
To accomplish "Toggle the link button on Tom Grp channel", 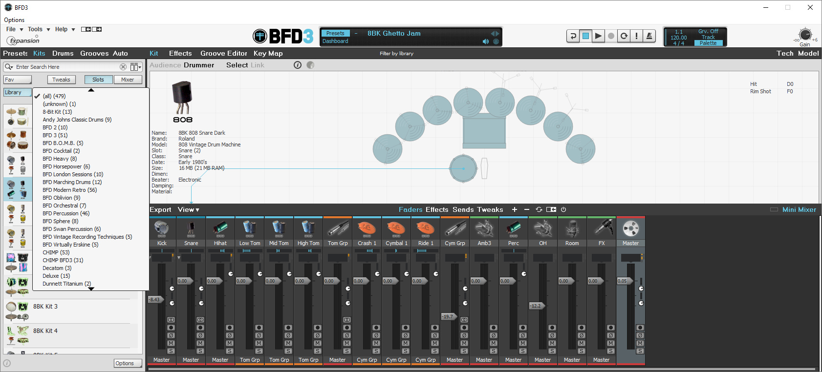I will 347,320.
